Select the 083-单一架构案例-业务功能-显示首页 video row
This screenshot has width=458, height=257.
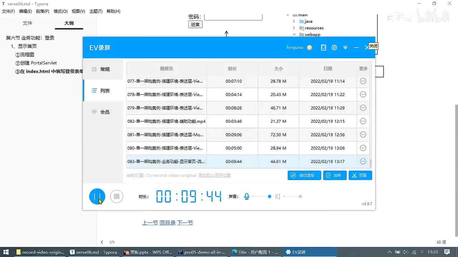pyautogui.click(x=248, y=161)
